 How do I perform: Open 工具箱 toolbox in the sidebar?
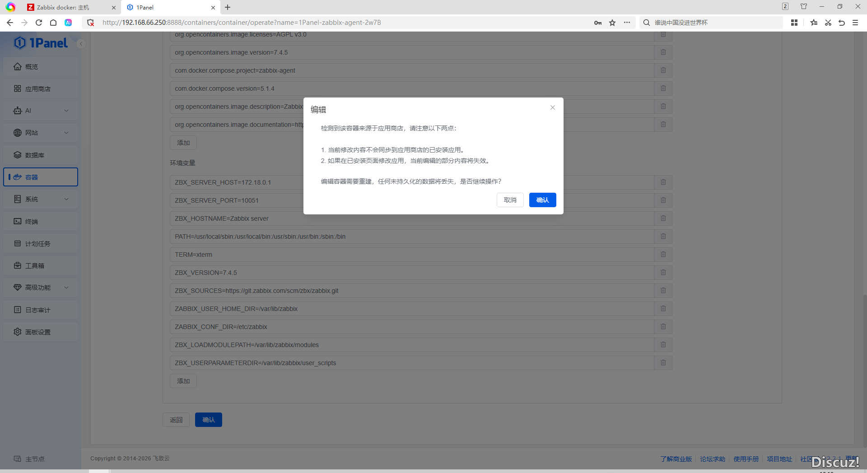(41, 265)
